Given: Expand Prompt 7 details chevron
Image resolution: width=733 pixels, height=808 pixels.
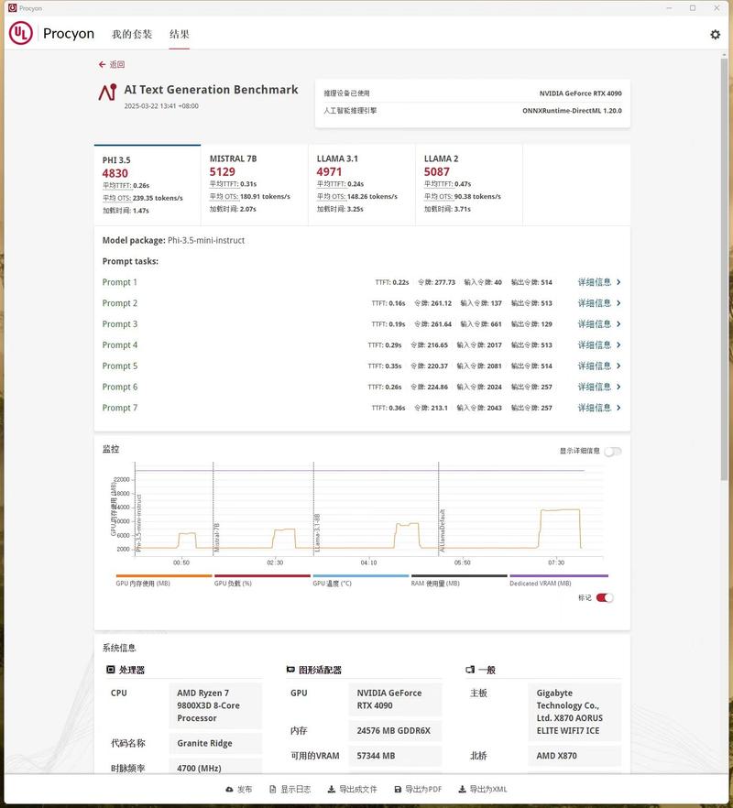Looking at the screenshot, I should tap(618, 408).
